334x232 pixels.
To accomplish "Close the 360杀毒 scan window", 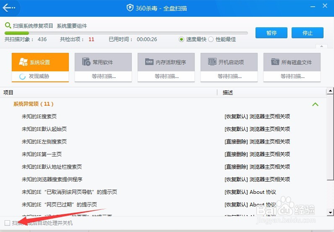I will pyautogui.click(x=325, y=6).
